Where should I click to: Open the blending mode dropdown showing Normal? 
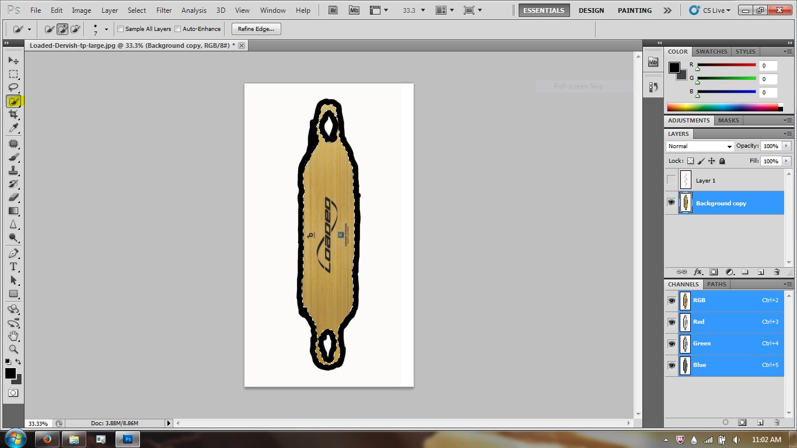(700, 146)
